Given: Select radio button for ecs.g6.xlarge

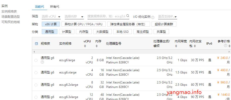Looking at the screenshot, I should pyautogui.click(x=36, y=72).
